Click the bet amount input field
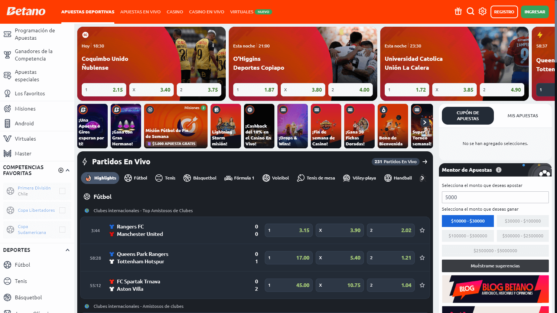557x313 pixels. tap(495, 197)
